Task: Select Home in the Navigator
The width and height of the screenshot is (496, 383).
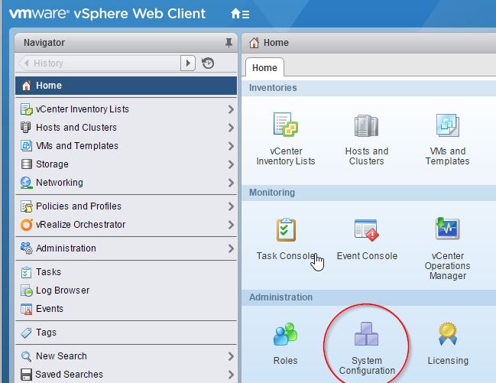Action: pos(126,86)
